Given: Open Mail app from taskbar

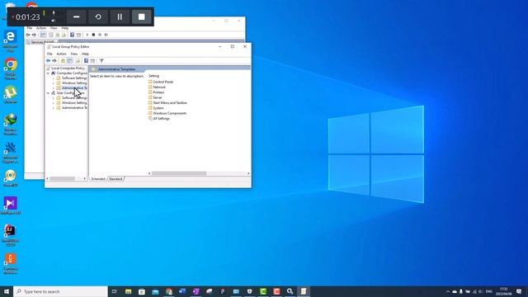Looking at the screenshot, I should coord(155,291).
